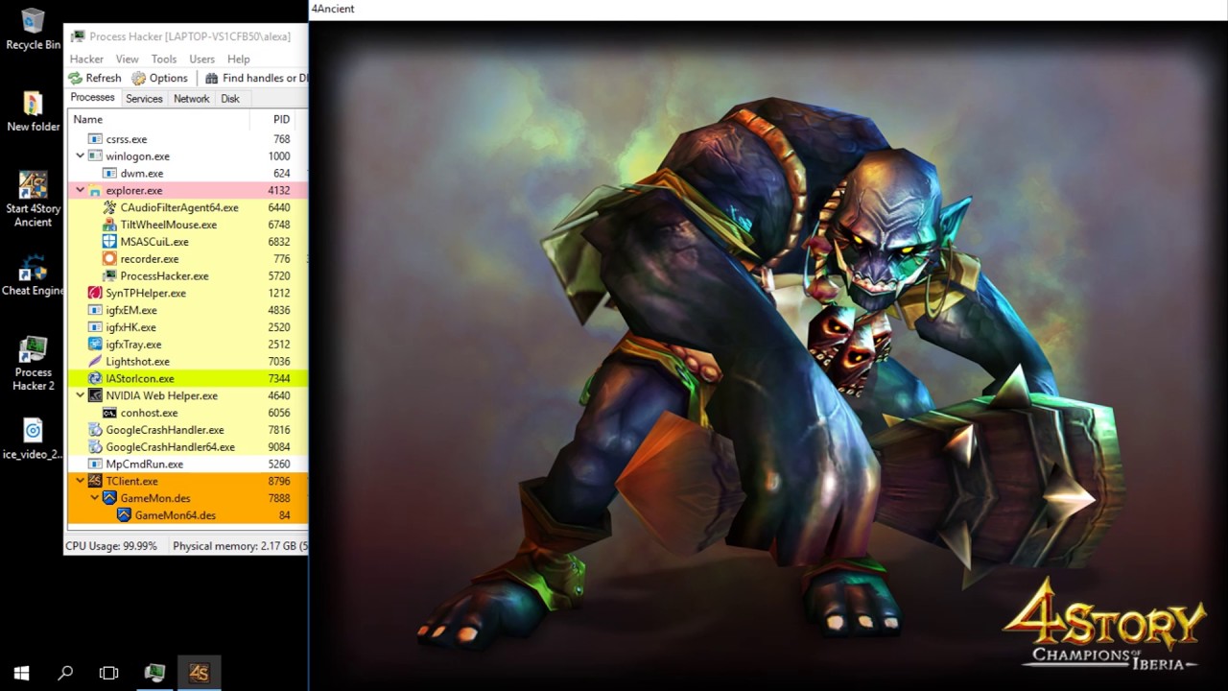Select the SynTPHelper.exe process
The width and height of the screenshot is (1228, 691).
188,293
